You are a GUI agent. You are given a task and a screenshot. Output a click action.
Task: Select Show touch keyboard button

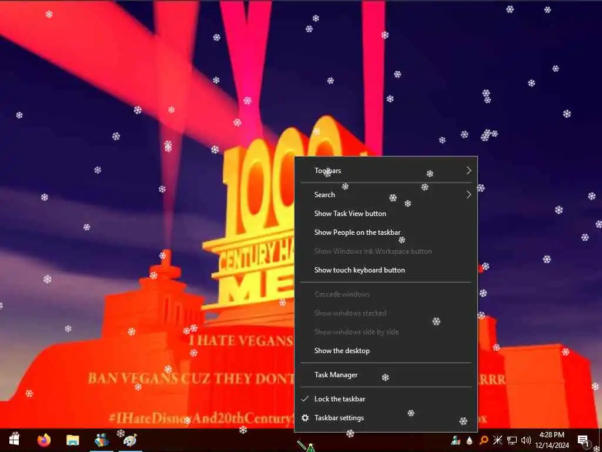(386, 270)
